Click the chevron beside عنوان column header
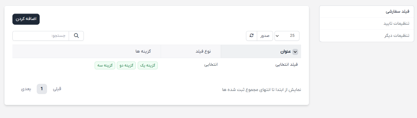Image resolution: width=417 pixels, height=118 pixels. coord(295,52)
